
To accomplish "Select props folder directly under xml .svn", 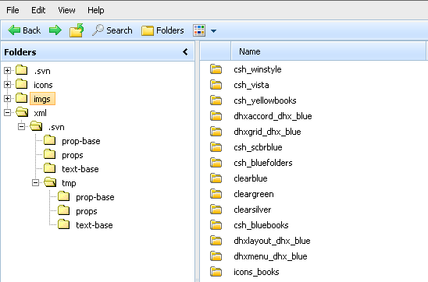I will point(73,156).
